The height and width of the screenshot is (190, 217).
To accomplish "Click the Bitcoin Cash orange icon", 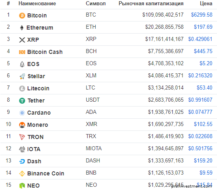I will click(x=22, y=52).
